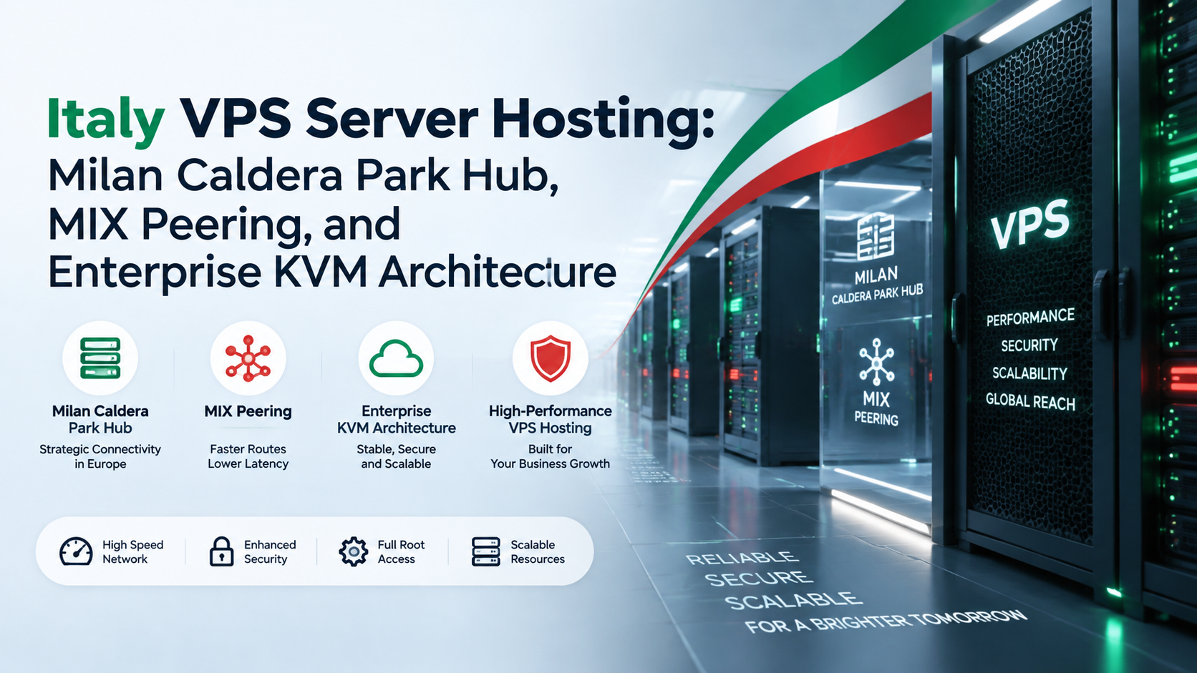The height and width of the screenshot is (673, 1197).
Task: Click the "High-Performance VPS Hosting" feature label
Action: (x=550, y=419)
